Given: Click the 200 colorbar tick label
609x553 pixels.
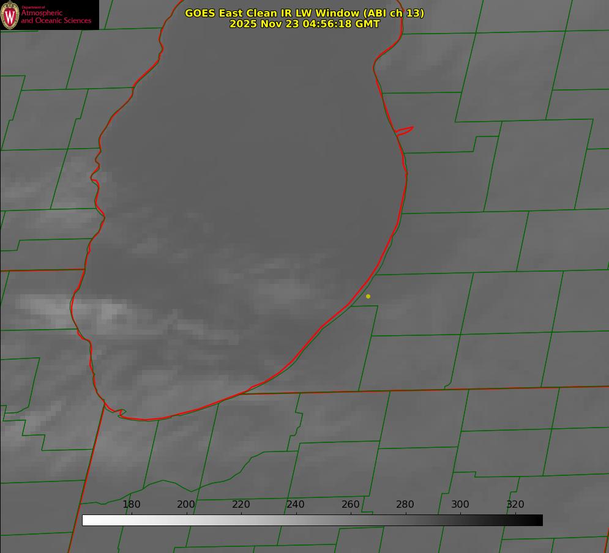Looking at the screenshot, I should click(x=186, y=505).
